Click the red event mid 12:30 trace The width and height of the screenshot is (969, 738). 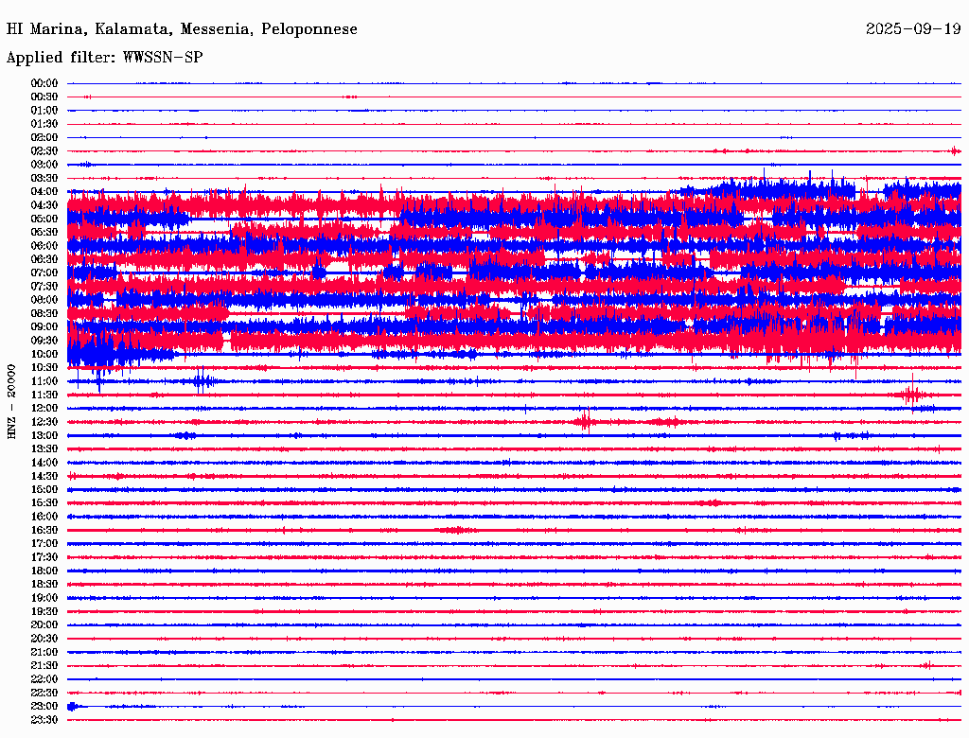point(585,422)
